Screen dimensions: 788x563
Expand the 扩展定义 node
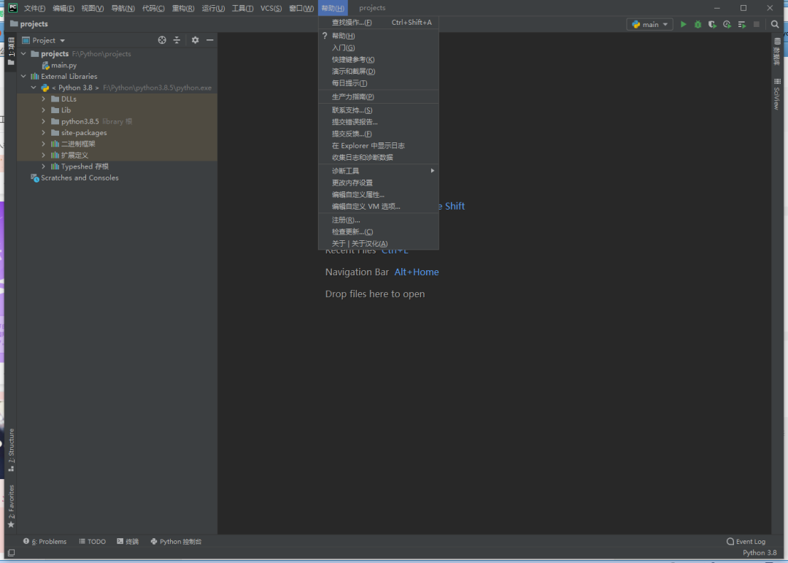[x=44, y=155]
